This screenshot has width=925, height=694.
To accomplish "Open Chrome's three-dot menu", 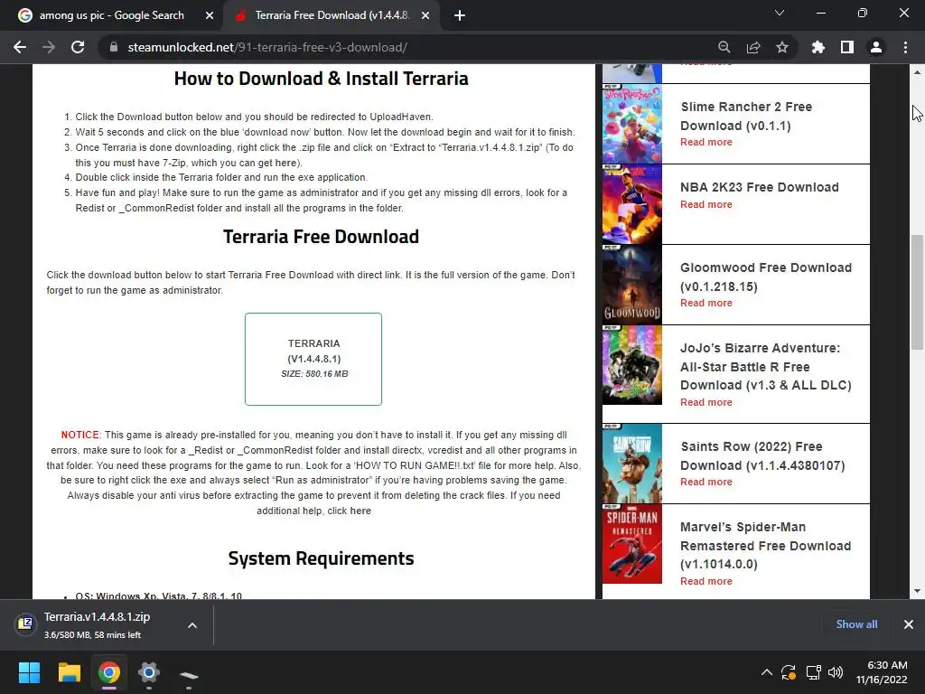I will [x=905, y=47].
